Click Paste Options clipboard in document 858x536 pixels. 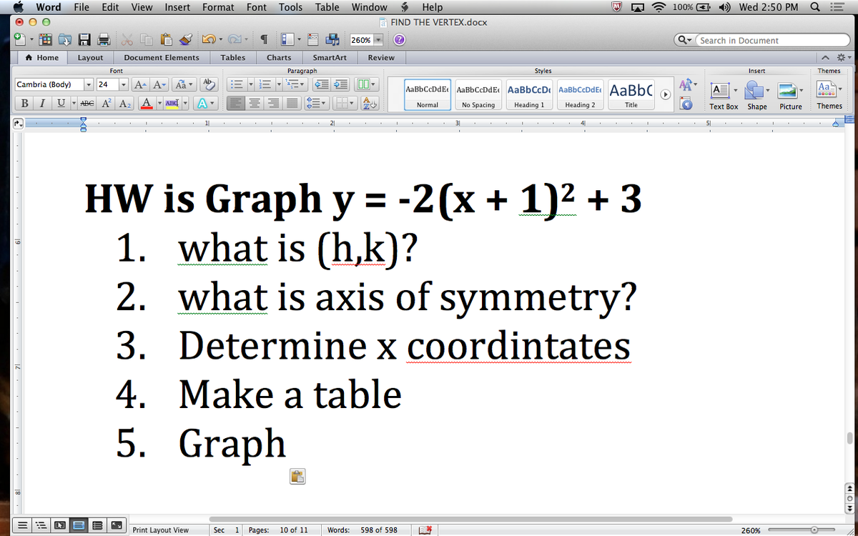click(297, 477)
